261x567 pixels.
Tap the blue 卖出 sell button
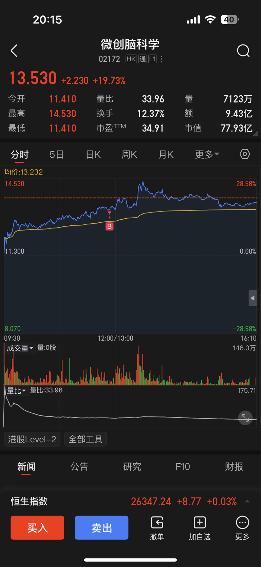pos(101,527)
